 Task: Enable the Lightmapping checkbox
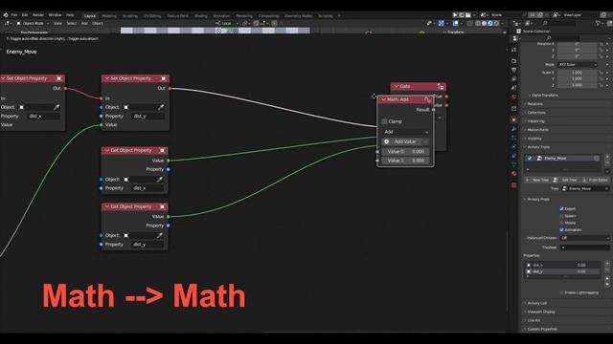pos(562,293)
